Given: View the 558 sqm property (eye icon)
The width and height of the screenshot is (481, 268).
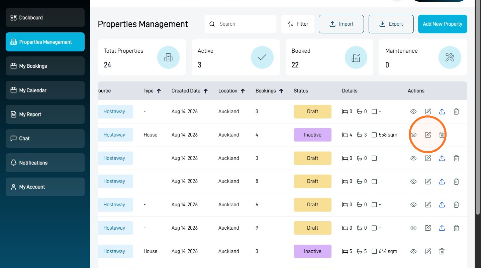Looking at the screenshot, I should (413, 135).
